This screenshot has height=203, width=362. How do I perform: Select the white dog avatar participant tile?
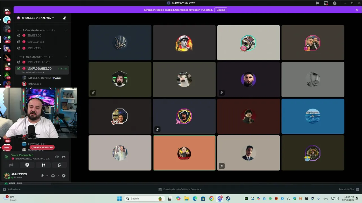[184, 80]
